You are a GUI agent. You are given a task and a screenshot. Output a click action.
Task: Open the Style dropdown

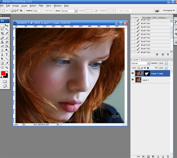pos(76,11)
